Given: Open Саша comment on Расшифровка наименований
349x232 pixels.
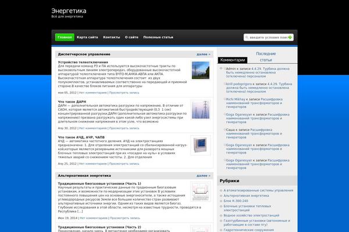Looking at the screenshot, I should coord(254,133).
